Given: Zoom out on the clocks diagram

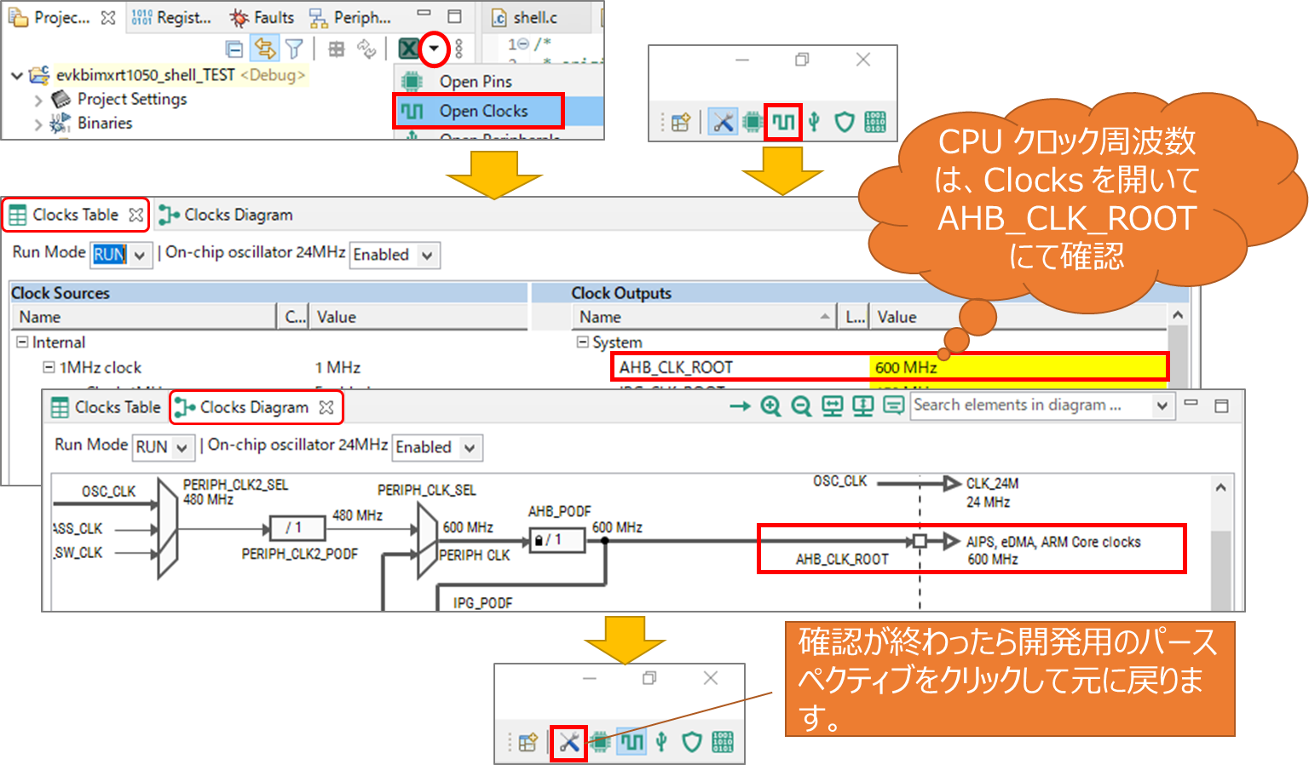Looking at the screenshot, I should 801,406.
